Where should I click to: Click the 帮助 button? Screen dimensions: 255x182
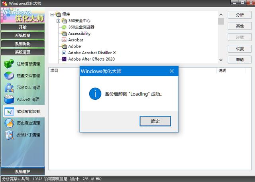click(240, 59)
